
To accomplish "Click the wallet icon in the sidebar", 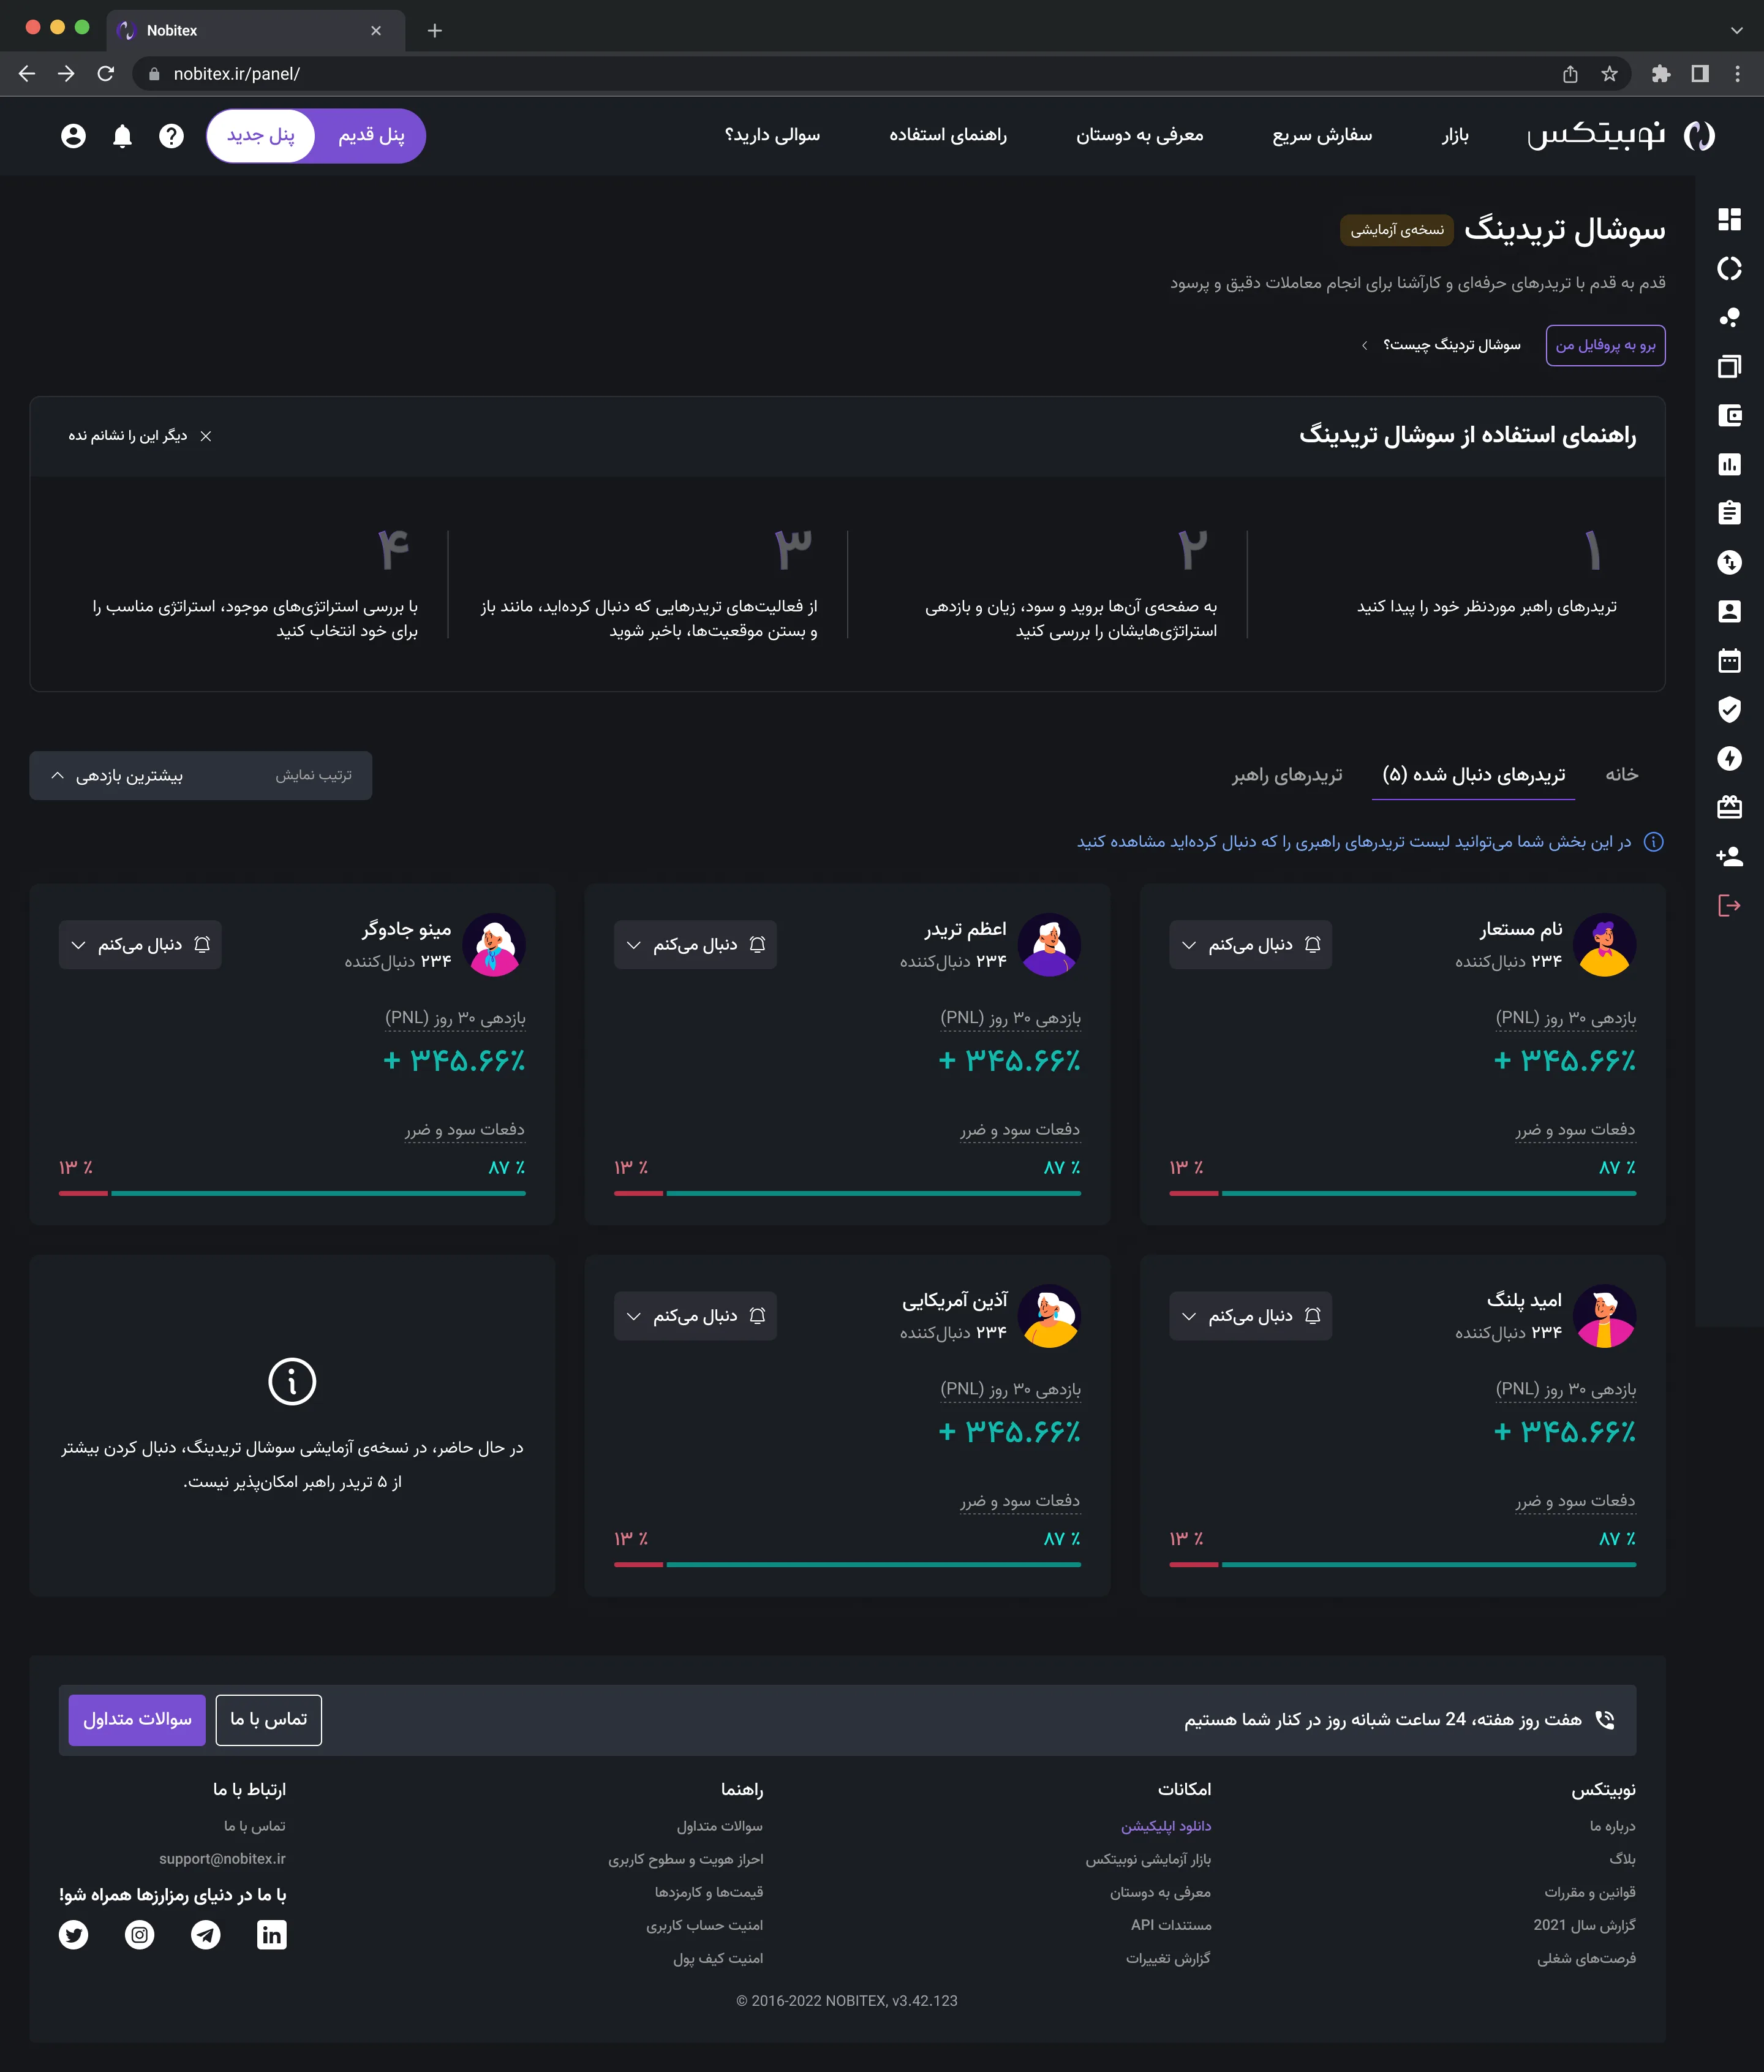I will (x=1729, y=415).
